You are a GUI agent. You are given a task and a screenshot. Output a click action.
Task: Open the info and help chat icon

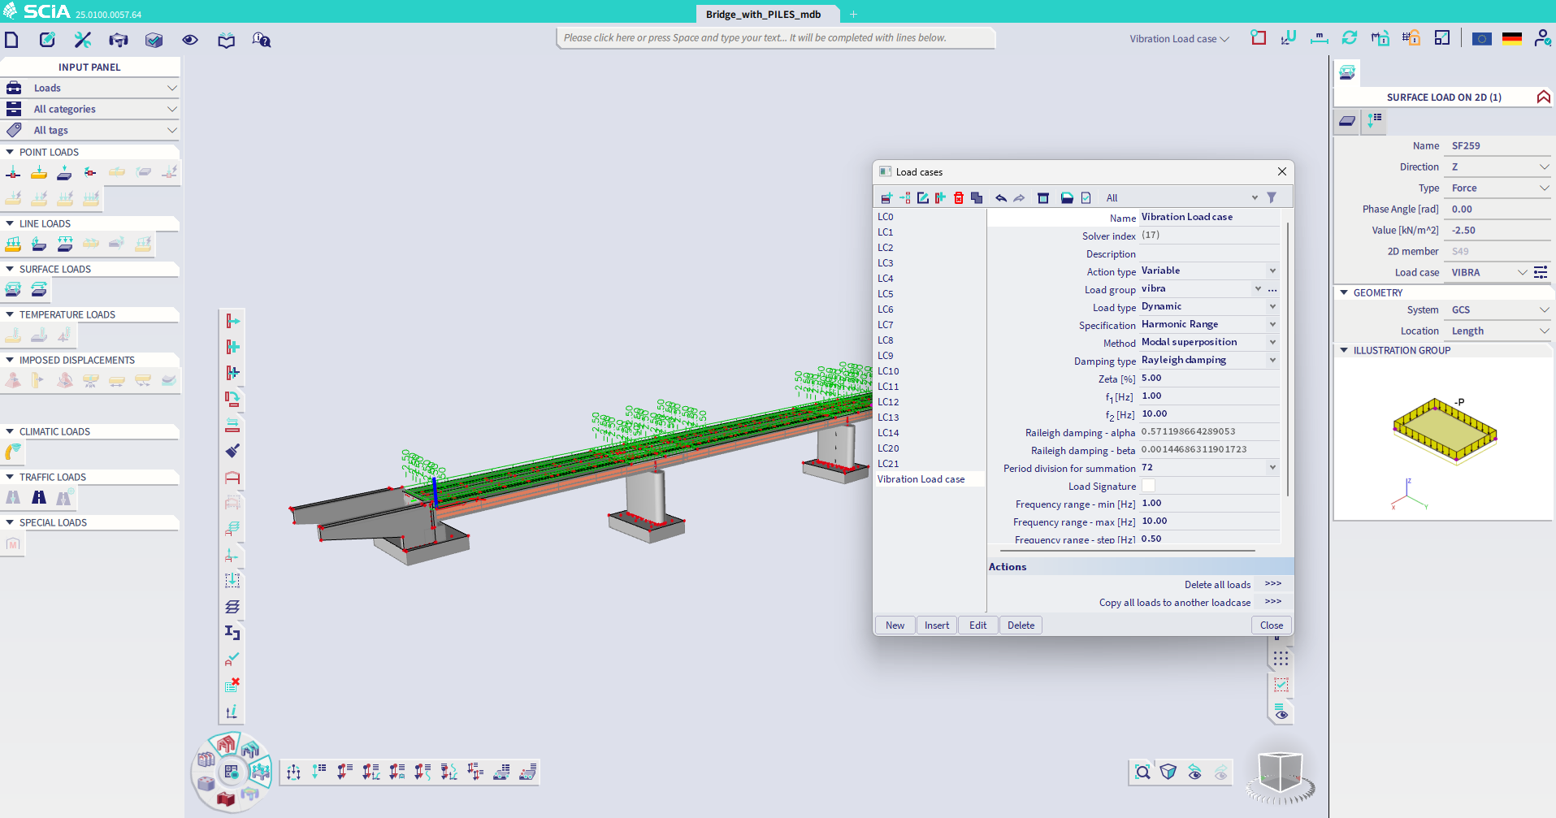click(262, 40)
